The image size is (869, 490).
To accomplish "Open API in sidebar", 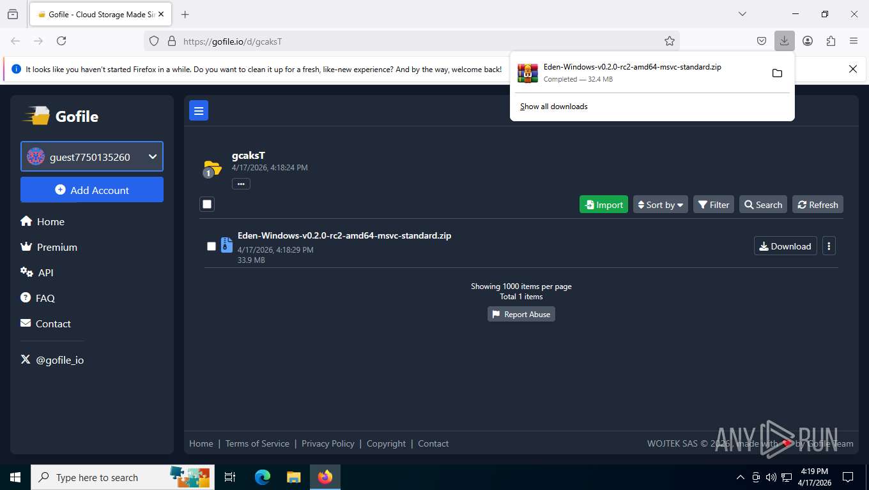I will pos(37,272).
